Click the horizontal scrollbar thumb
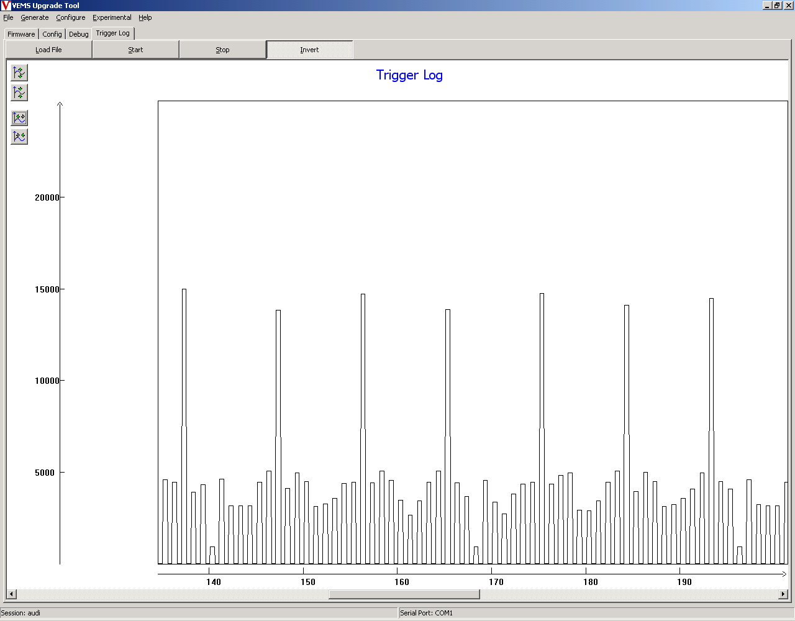795x621 pixels. 404,594
